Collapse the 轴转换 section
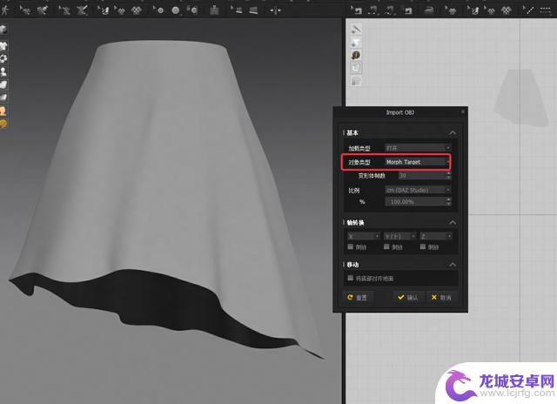This screenshot has width=557, height=404. 453,223
